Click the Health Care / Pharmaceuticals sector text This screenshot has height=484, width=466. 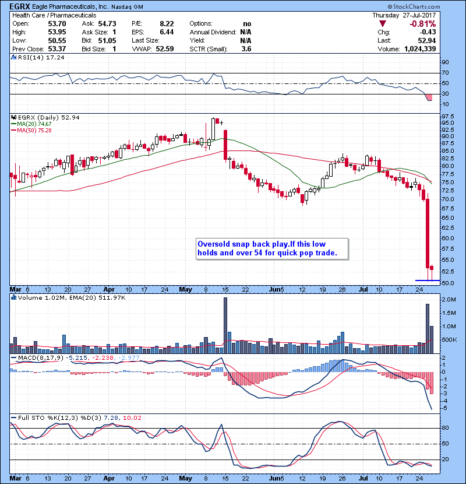(x=54, y=15)
